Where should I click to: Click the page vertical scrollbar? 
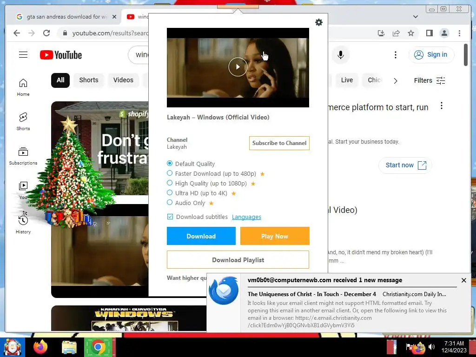pos(466,55)
